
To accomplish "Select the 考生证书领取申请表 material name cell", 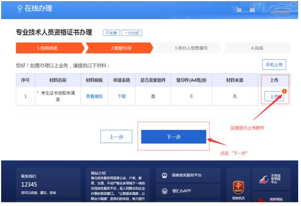I will [x=58, y=96].
